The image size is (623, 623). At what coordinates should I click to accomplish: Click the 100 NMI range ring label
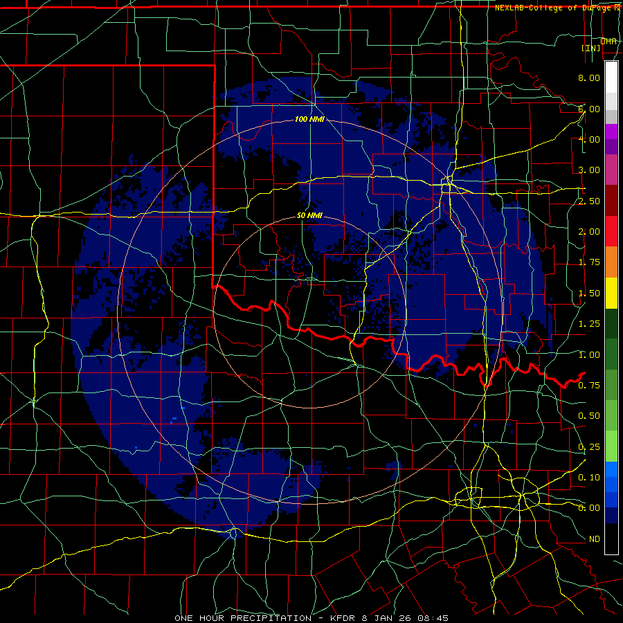click(309, 119)
